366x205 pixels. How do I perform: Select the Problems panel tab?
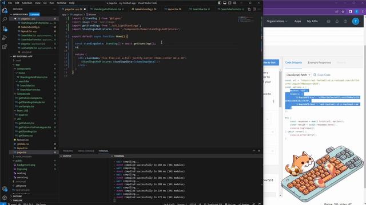coord(68,151)
